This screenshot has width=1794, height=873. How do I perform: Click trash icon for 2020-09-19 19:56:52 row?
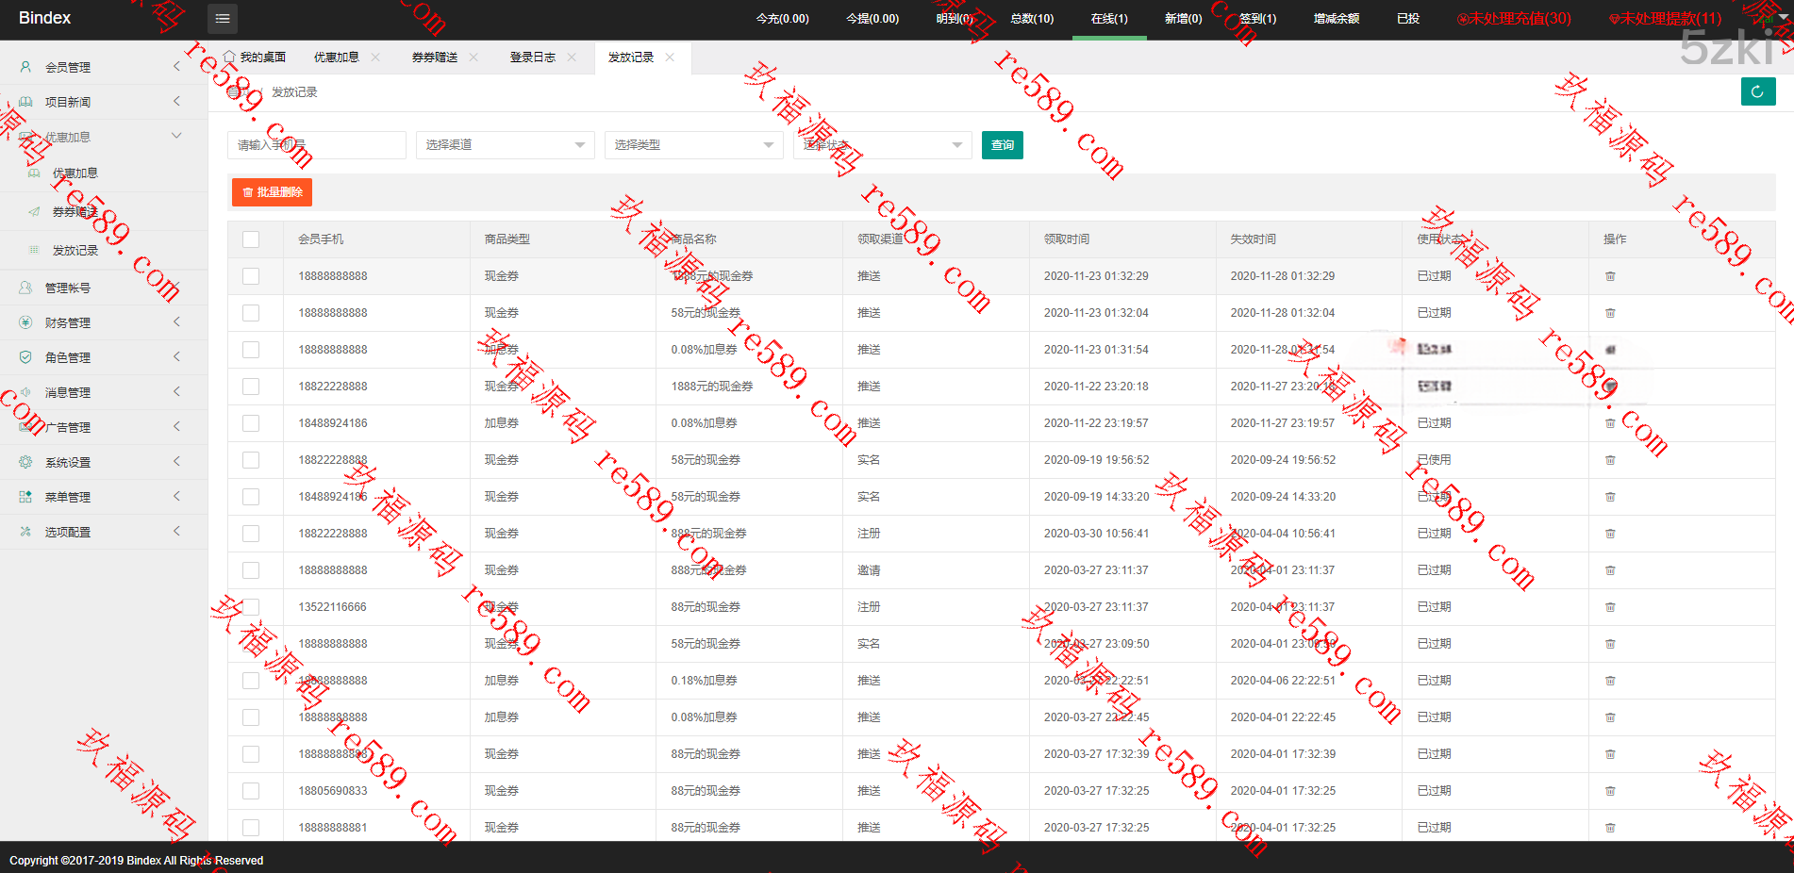tap(1610, 460)
